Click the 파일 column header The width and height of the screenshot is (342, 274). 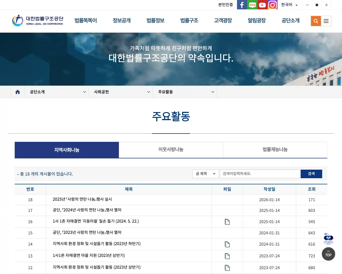(227, 189)
